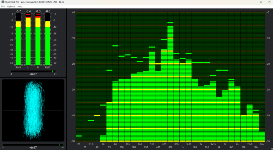Open the File menu
273x150 pixels.
pyautogui.click(x=3, y=7)
